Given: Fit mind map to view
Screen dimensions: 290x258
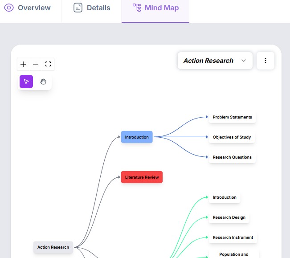Looking at the screenshot, I should (48, 64).
